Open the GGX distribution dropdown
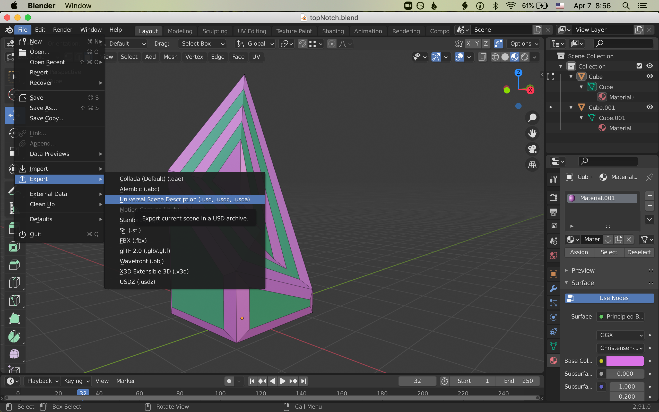The image size is (659, 412). (620, 335)
